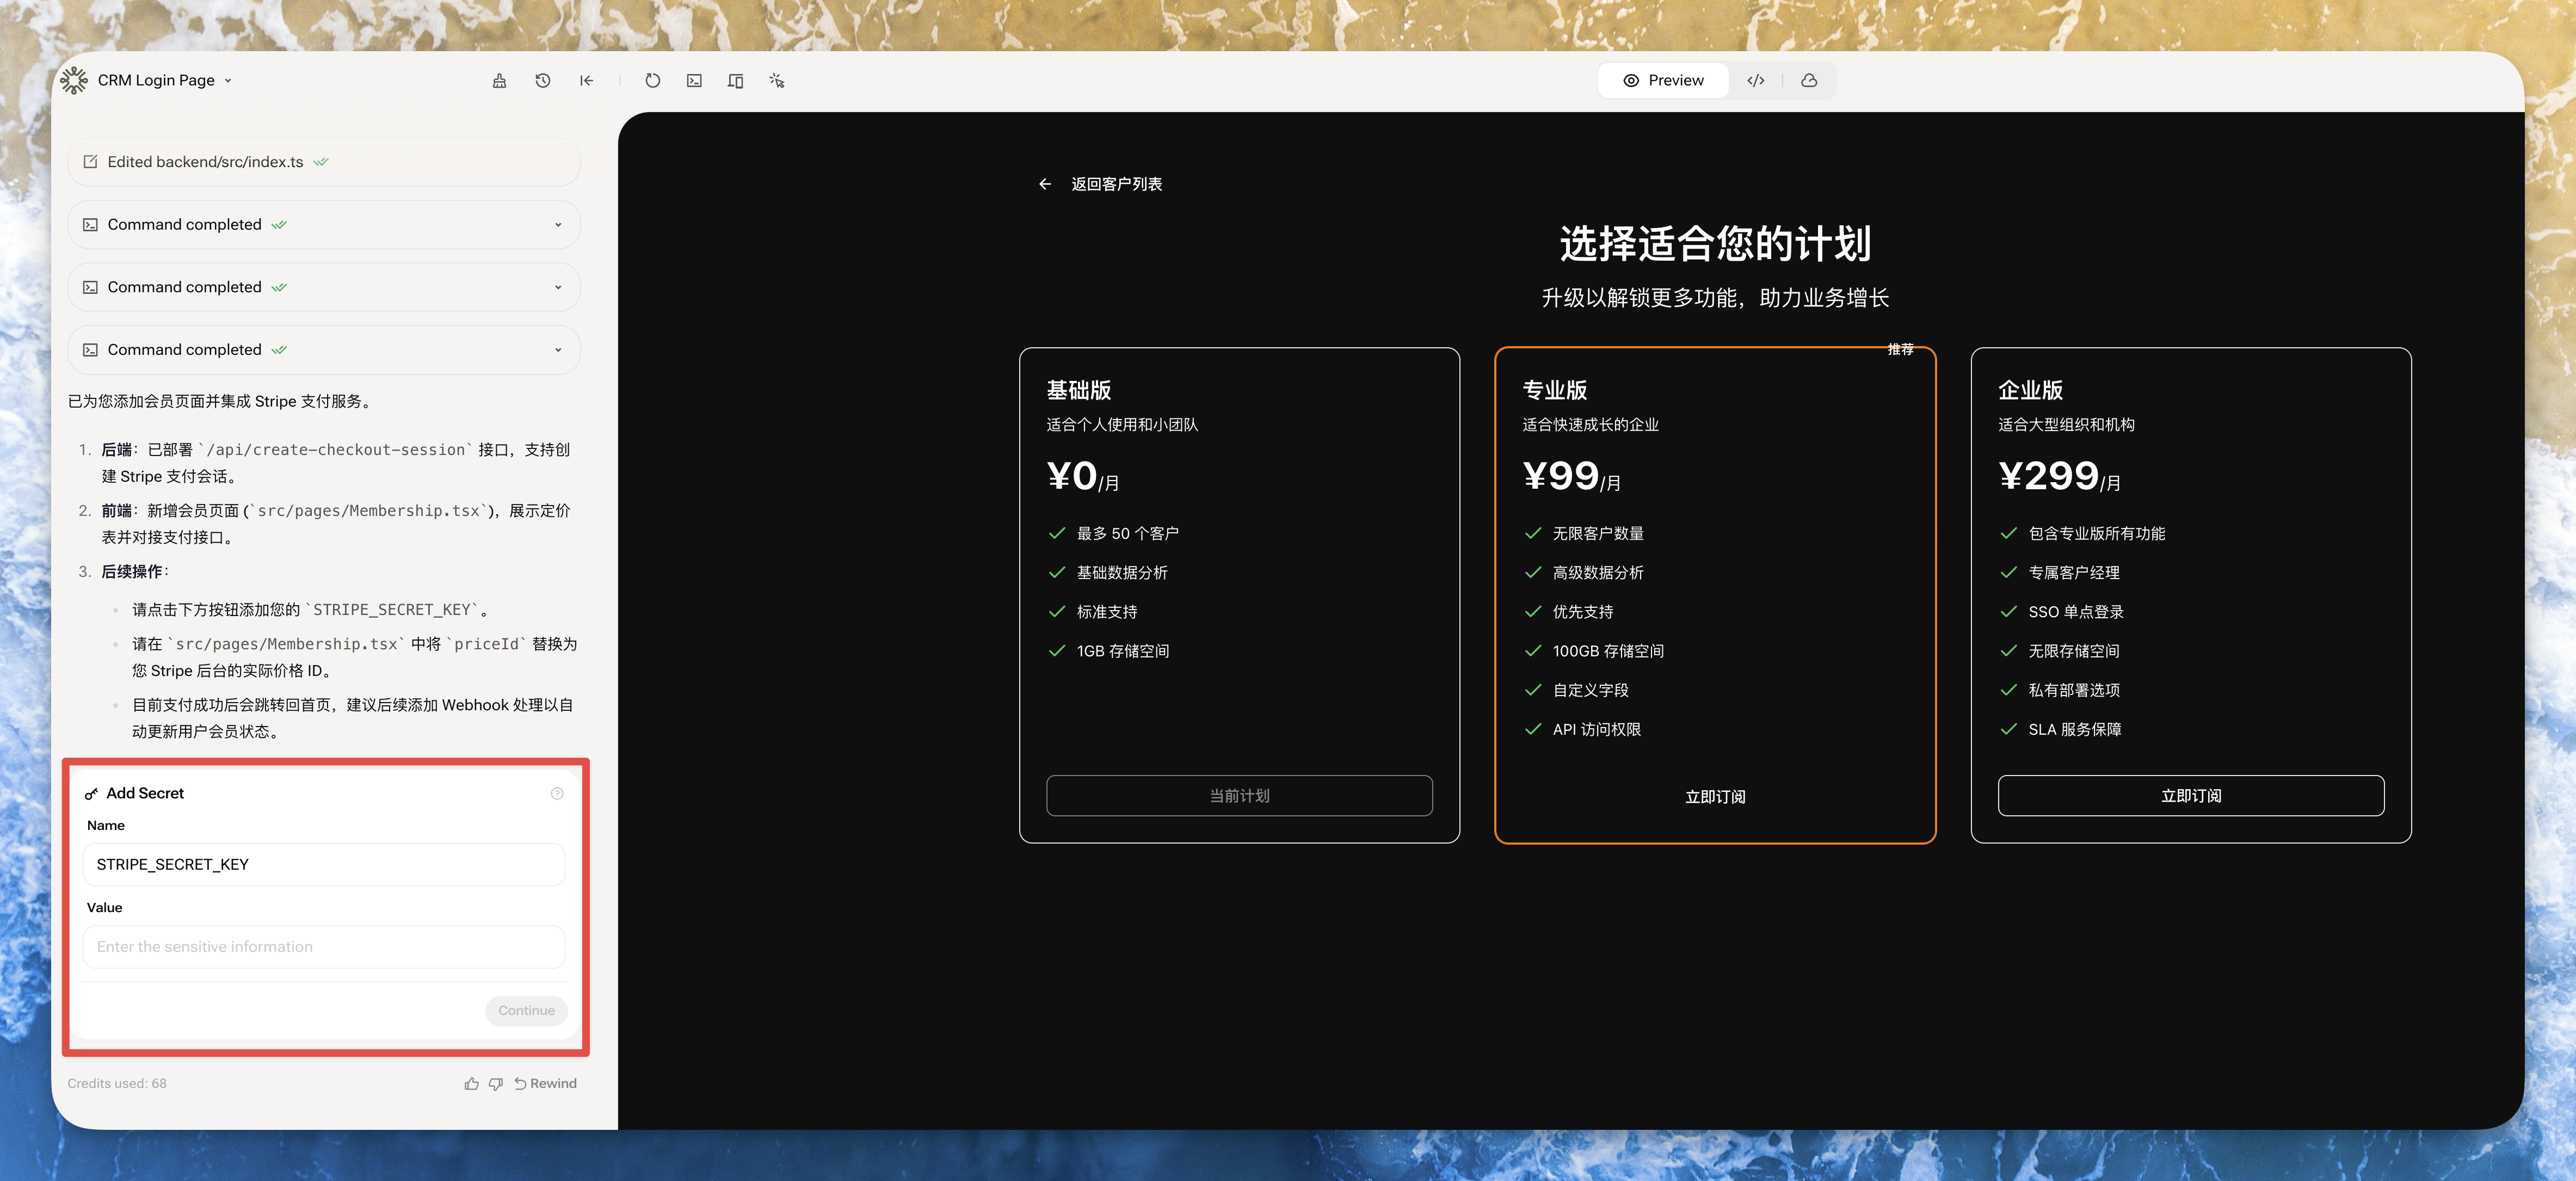Collapse the chat panel with arrow icon
2576x1181 pixels.
click(x=586, y=81)
